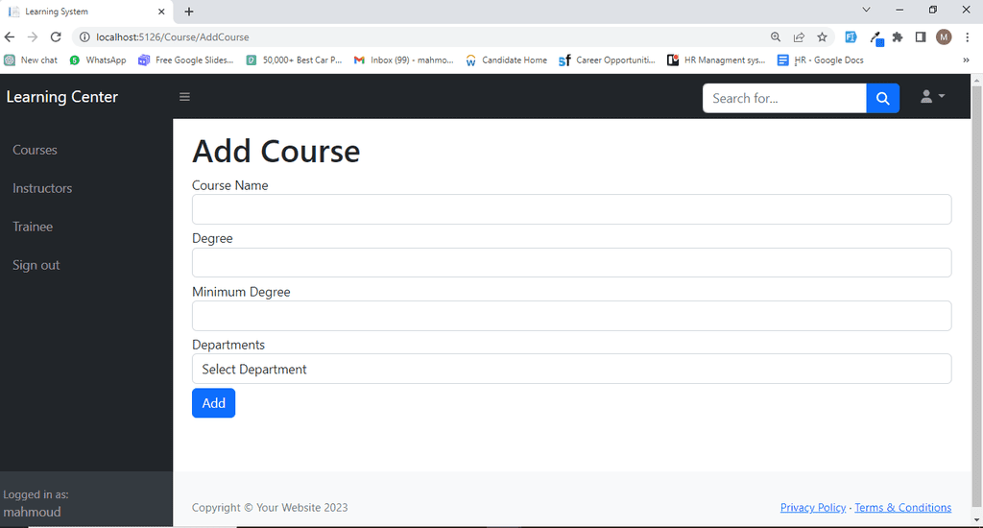
Task: Click the Logged in as: text
Action: 36,494
